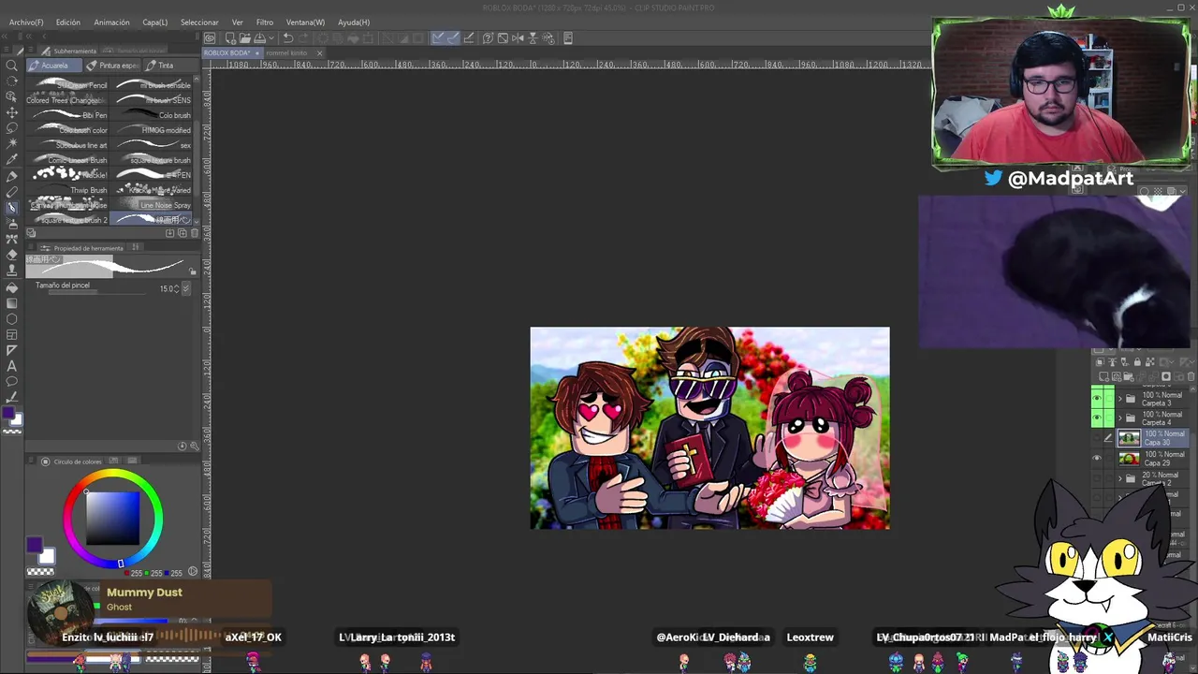Select the Zoom magnifier tool

coord(11,66)
